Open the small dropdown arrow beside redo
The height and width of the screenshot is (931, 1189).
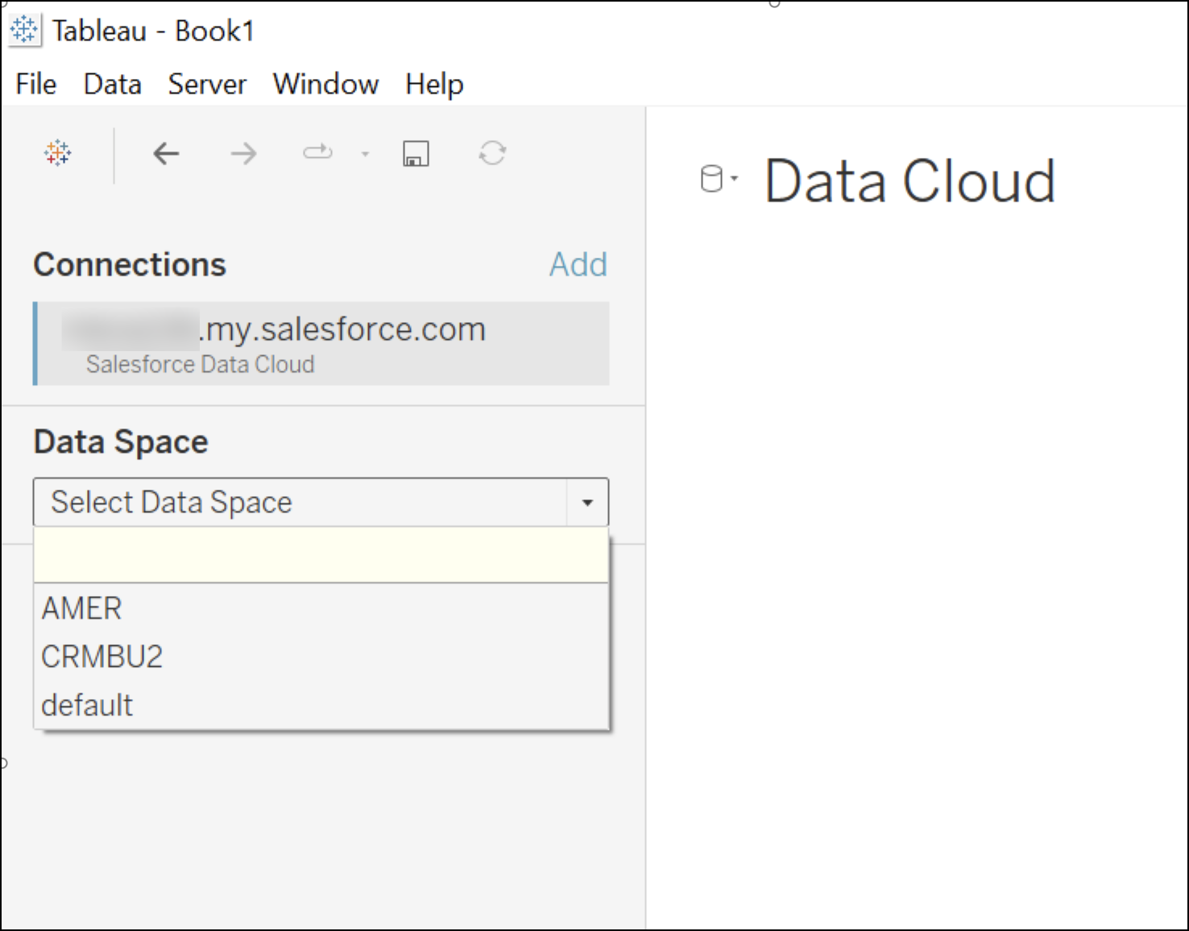[x=365, y=154]
